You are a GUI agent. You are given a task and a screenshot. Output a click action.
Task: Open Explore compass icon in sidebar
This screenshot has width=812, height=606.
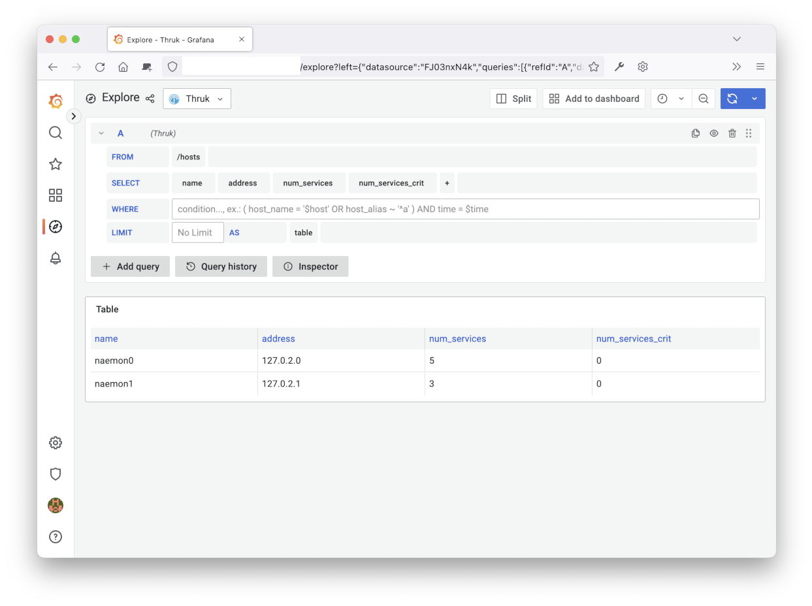coord(56,227)
